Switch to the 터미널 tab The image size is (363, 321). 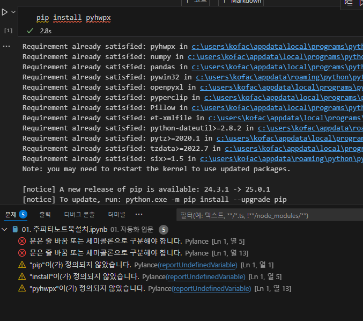click(x=117, y=215)
